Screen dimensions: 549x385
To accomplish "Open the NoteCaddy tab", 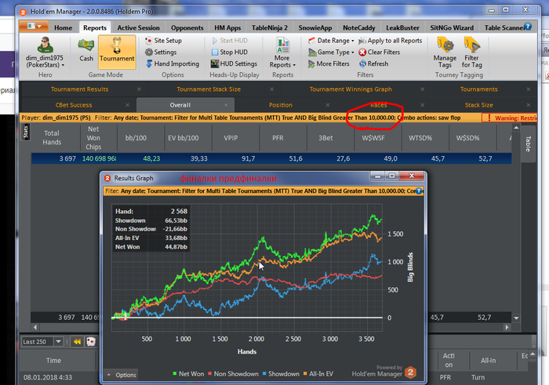I will pyautogui.click(x=359, y=27).
